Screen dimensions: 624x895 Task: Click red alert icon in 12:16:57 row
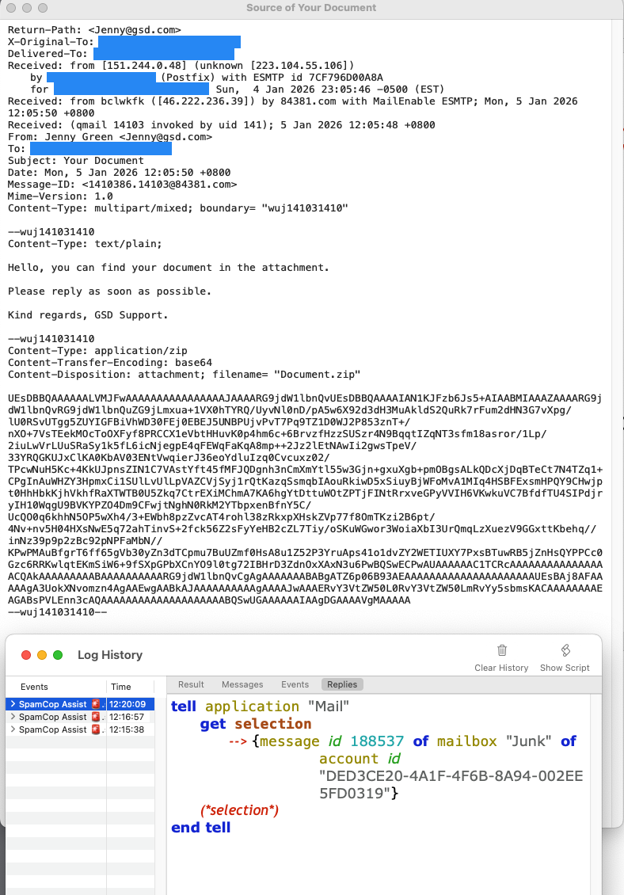[x=97, y=717]
